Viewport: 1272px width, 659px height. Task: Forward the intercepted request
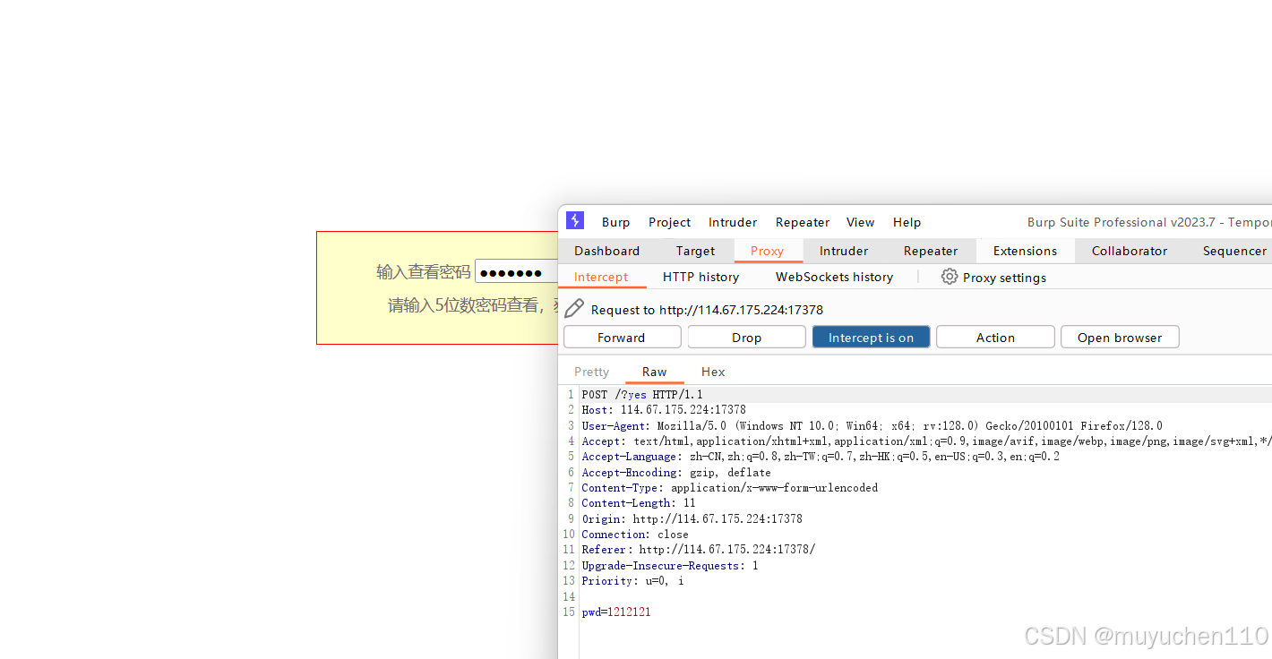coord(622,338)
